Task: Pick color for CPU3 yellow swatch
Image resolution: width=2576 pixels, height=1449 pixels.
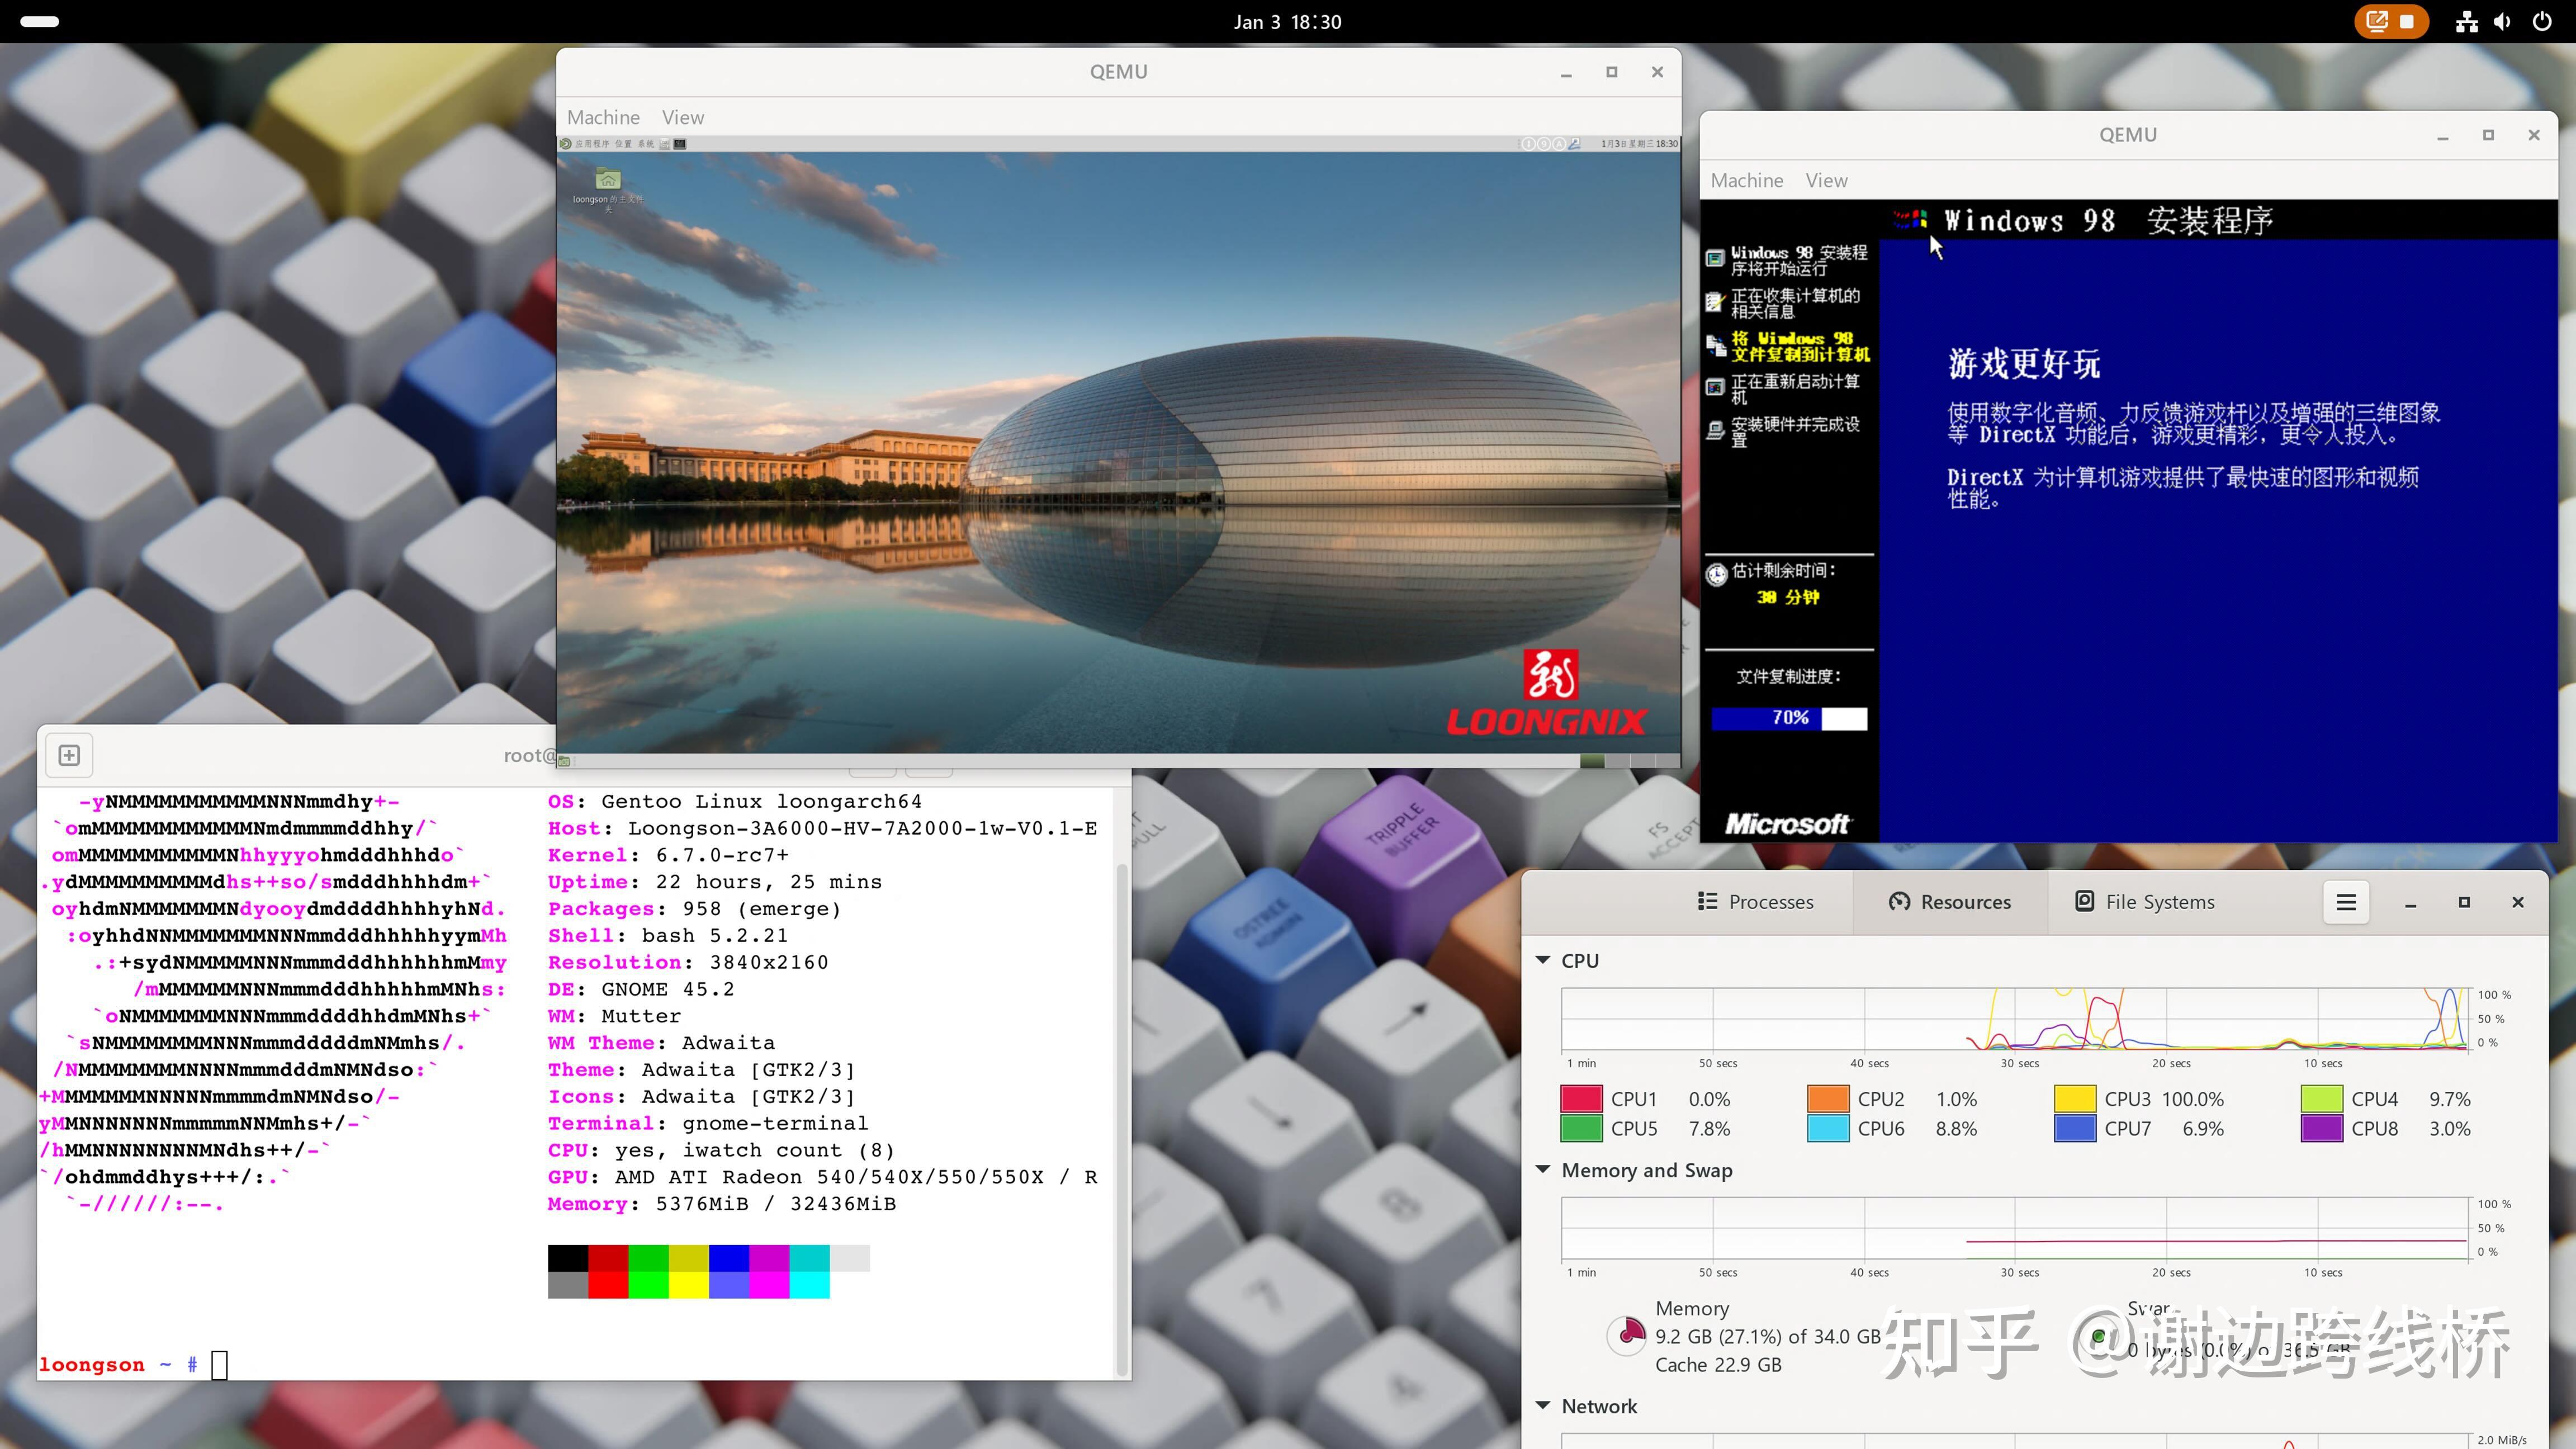Action: pyautogui.click(x=2075, y=1099)
